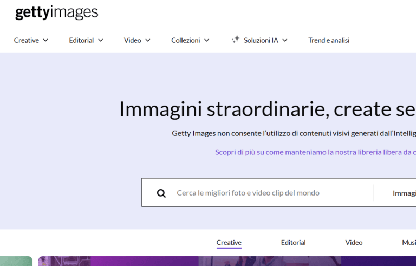Image resolution: width=416 pixels, height=266 pixels.
Task: Select the Creative tab below search
Action: pyautogui.click(x=229, y=243)
